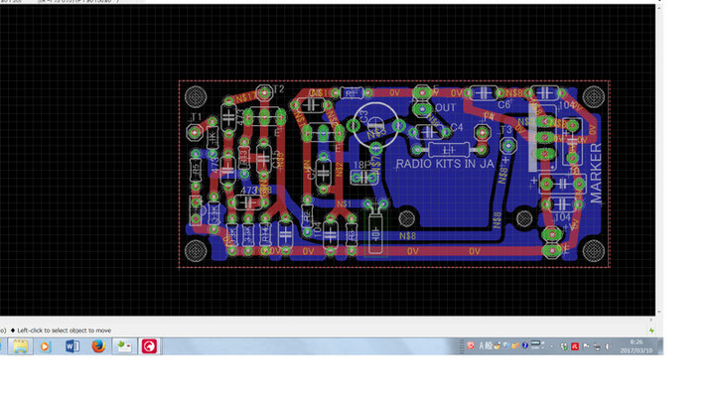Launch Microsoft Word from the taskbar
Viewport: 715px width, 402px height.
(71, 346)
